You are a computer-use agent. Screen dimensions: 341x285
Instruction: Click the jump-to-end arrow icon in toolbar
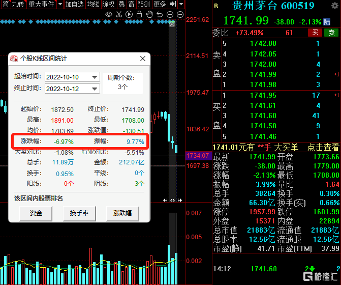(x=173, y=4)
